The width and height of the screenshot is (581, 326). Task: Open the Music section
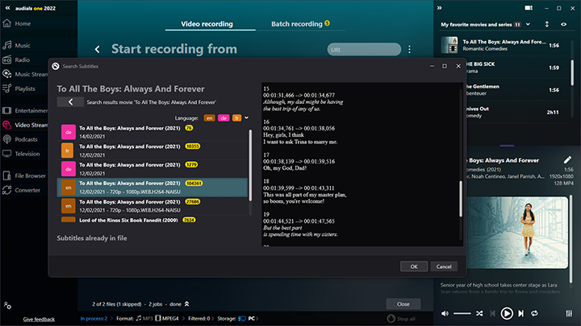[x=17, y=45]
